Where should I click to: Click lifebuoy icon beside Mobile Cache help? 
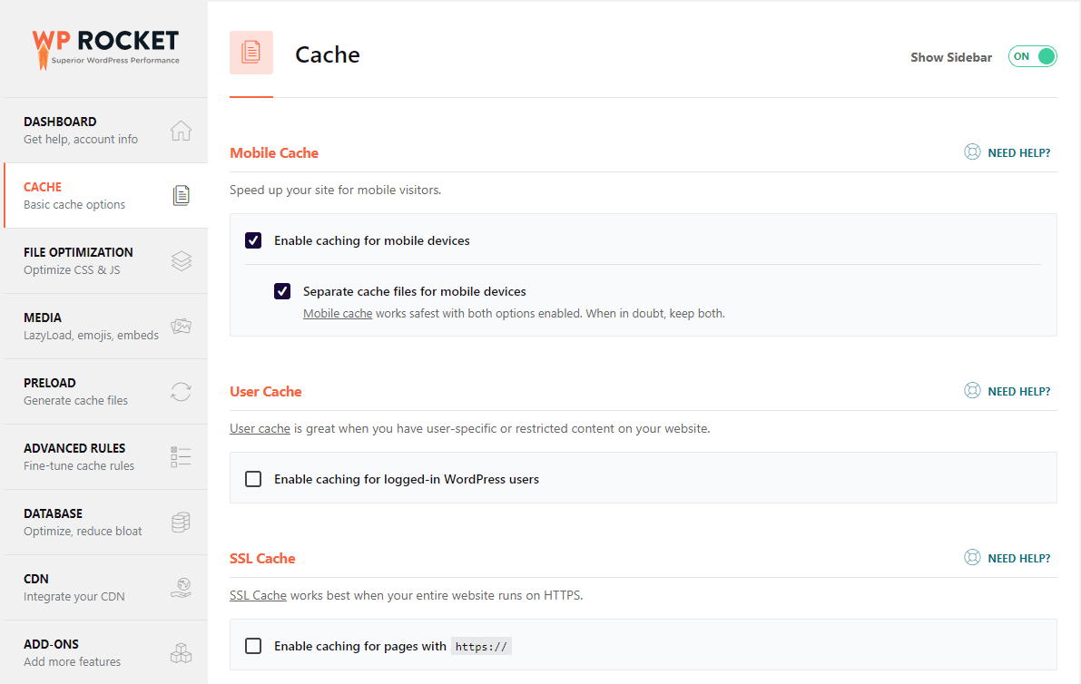click(972, 152)
